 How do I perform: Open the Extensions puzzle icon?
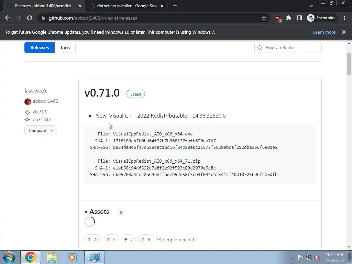[x=289, y=18]
